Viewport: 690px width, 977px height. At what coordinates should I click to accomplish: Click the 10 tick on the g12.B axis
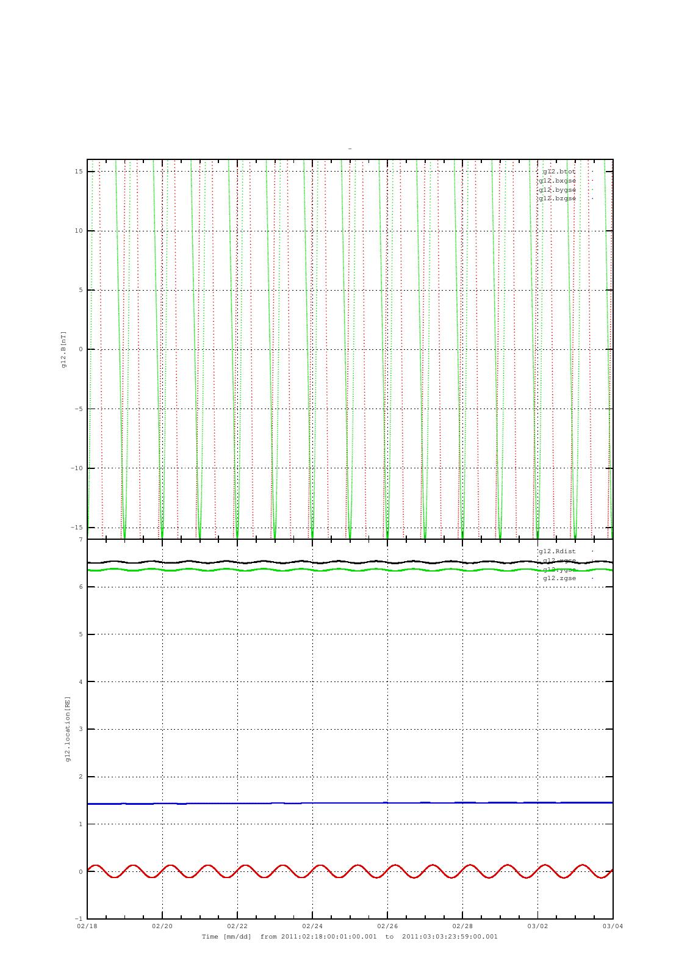pos(79,231)
